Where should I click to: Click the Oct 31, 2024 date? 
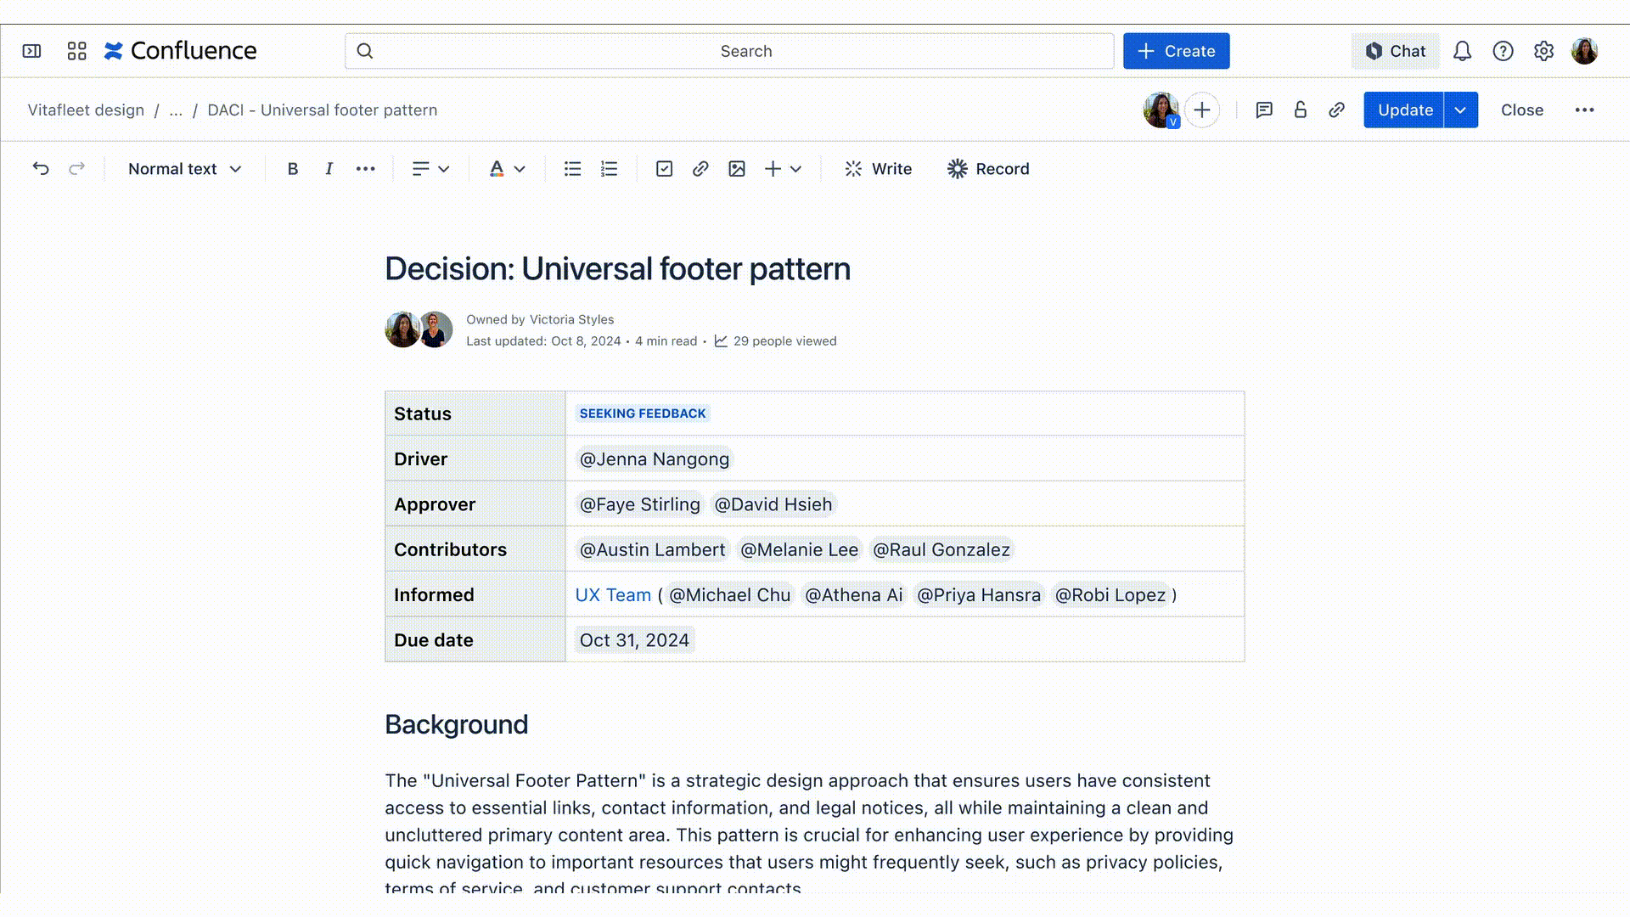click(x=634, y=639)
